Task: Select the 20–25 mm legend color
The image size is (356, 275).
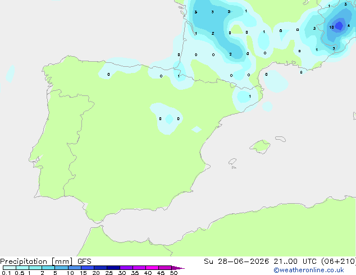Action: [101, 268]
